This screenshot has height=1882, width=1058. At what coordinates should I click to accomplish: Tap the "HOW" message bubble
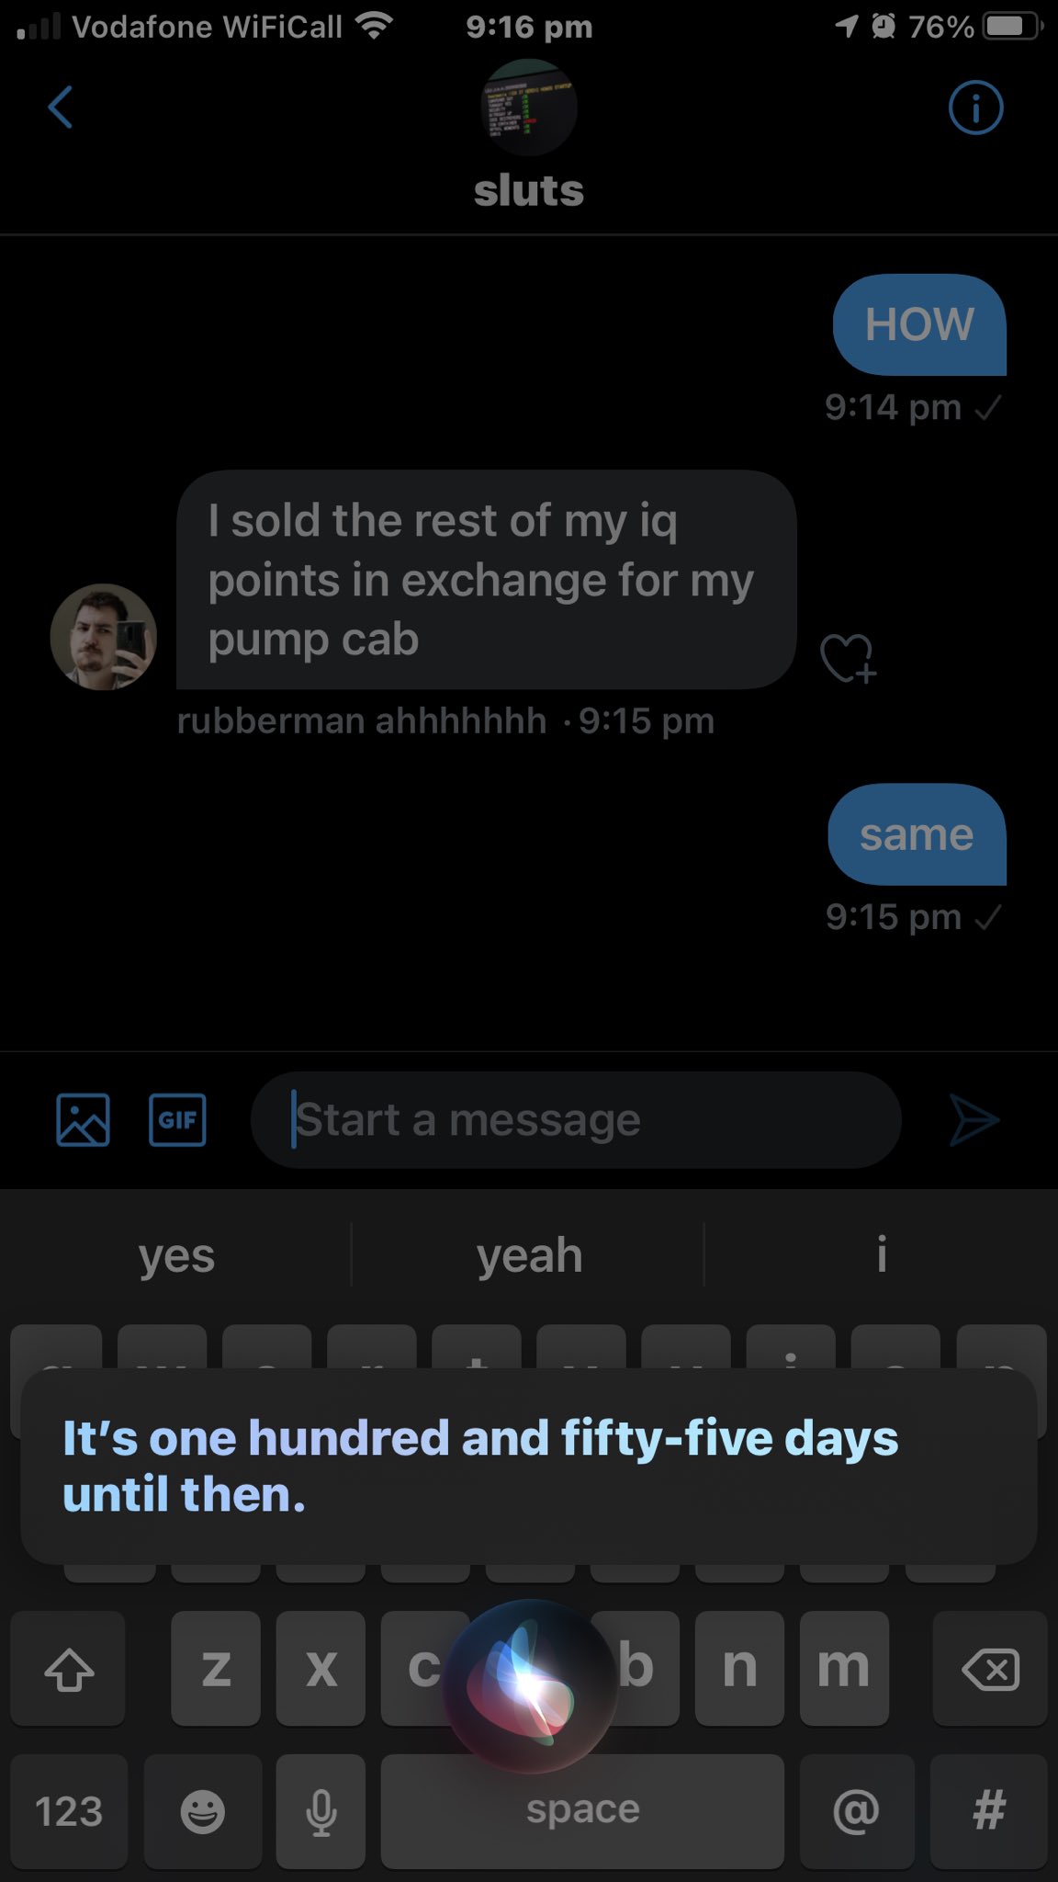click(x=919, y=324)
